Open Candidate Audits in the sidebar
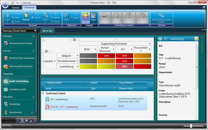Screen dimensions: 208x130 (x=15, y=89)
